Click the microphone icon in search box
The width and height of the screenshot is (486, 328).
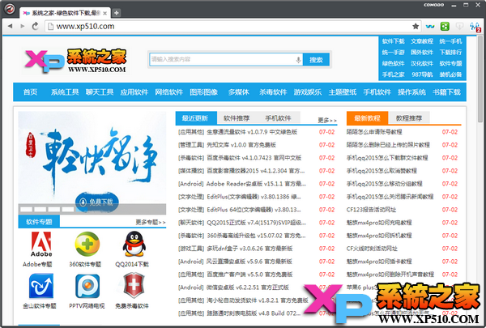click(298, 59)
